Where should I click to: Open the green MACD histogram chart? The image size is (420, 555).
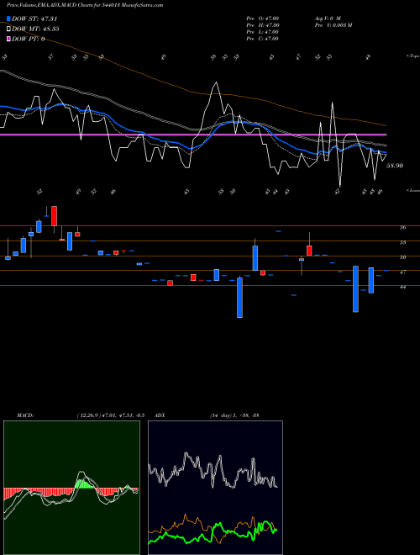[x=71, y=488]
